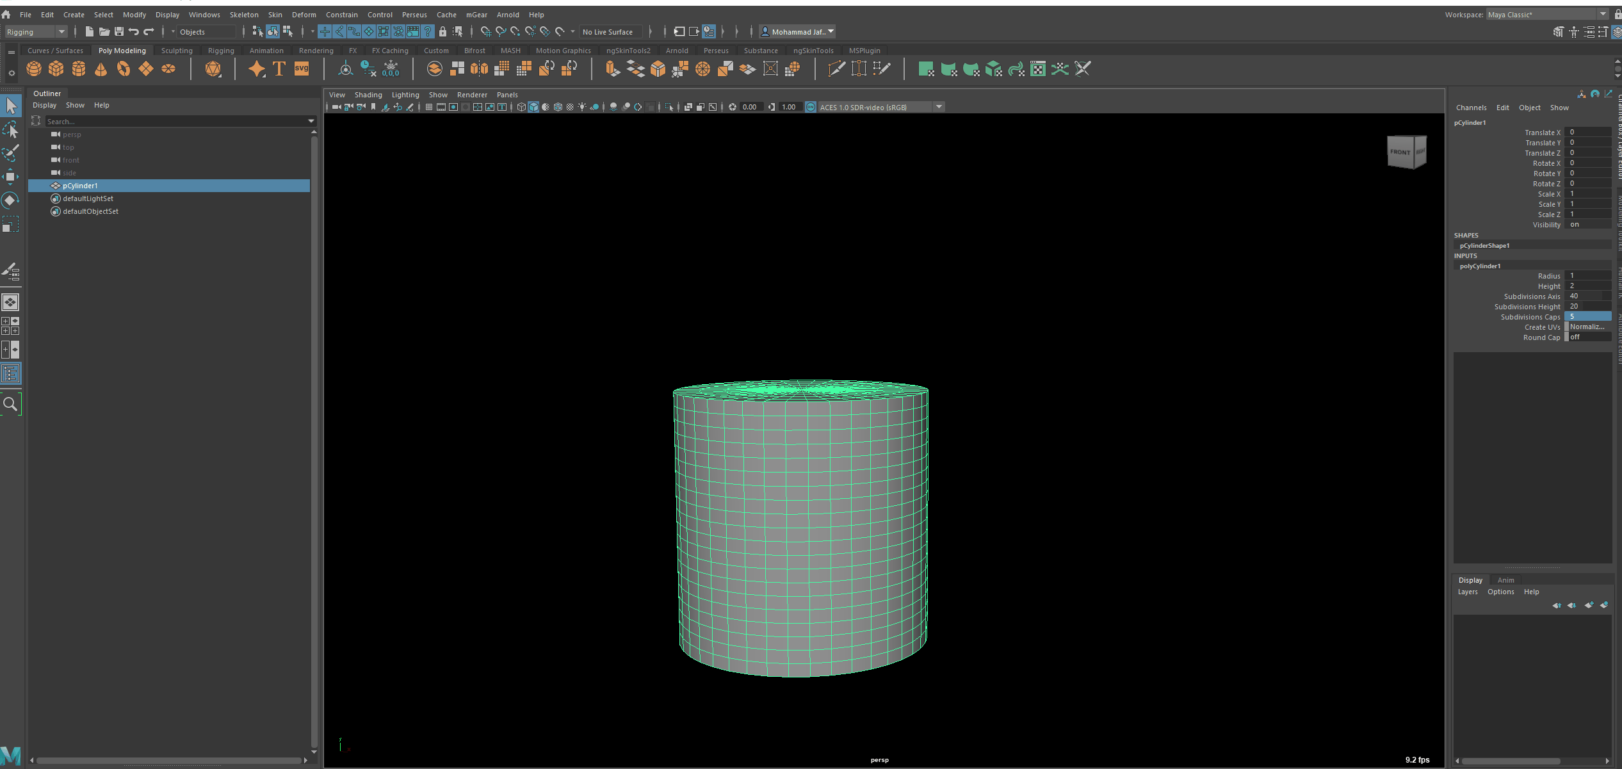This screenshot has width=1622, height=769.
Task: Switch to the Sculpting shelf tab
Action: [x=177, y=51]
